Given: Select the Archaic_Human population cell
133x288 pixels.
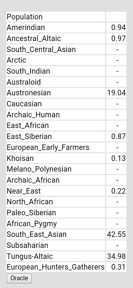Looking at the screenshot, I should tap(56, 115).
